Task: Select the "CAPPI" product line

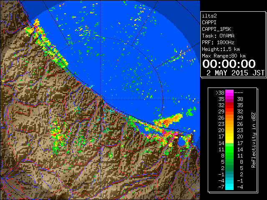Action: (209, 22)
